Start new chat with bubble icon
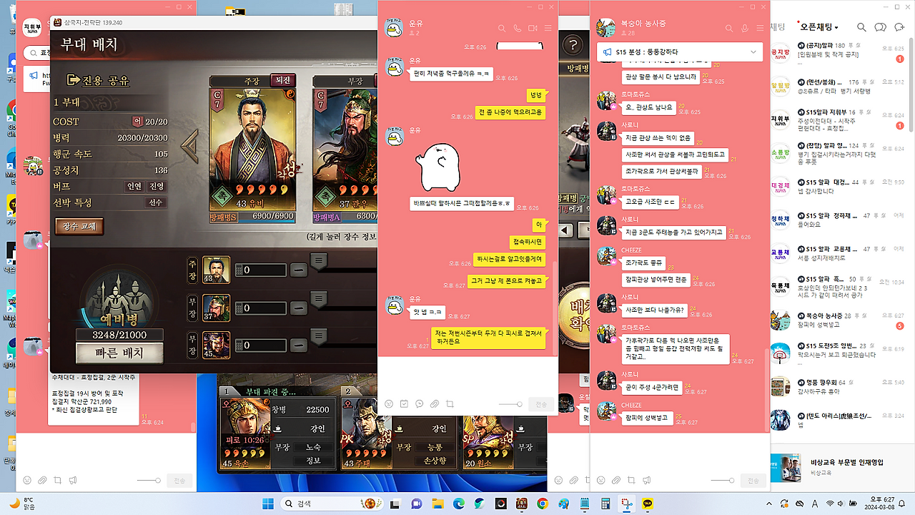 point(881,27)
